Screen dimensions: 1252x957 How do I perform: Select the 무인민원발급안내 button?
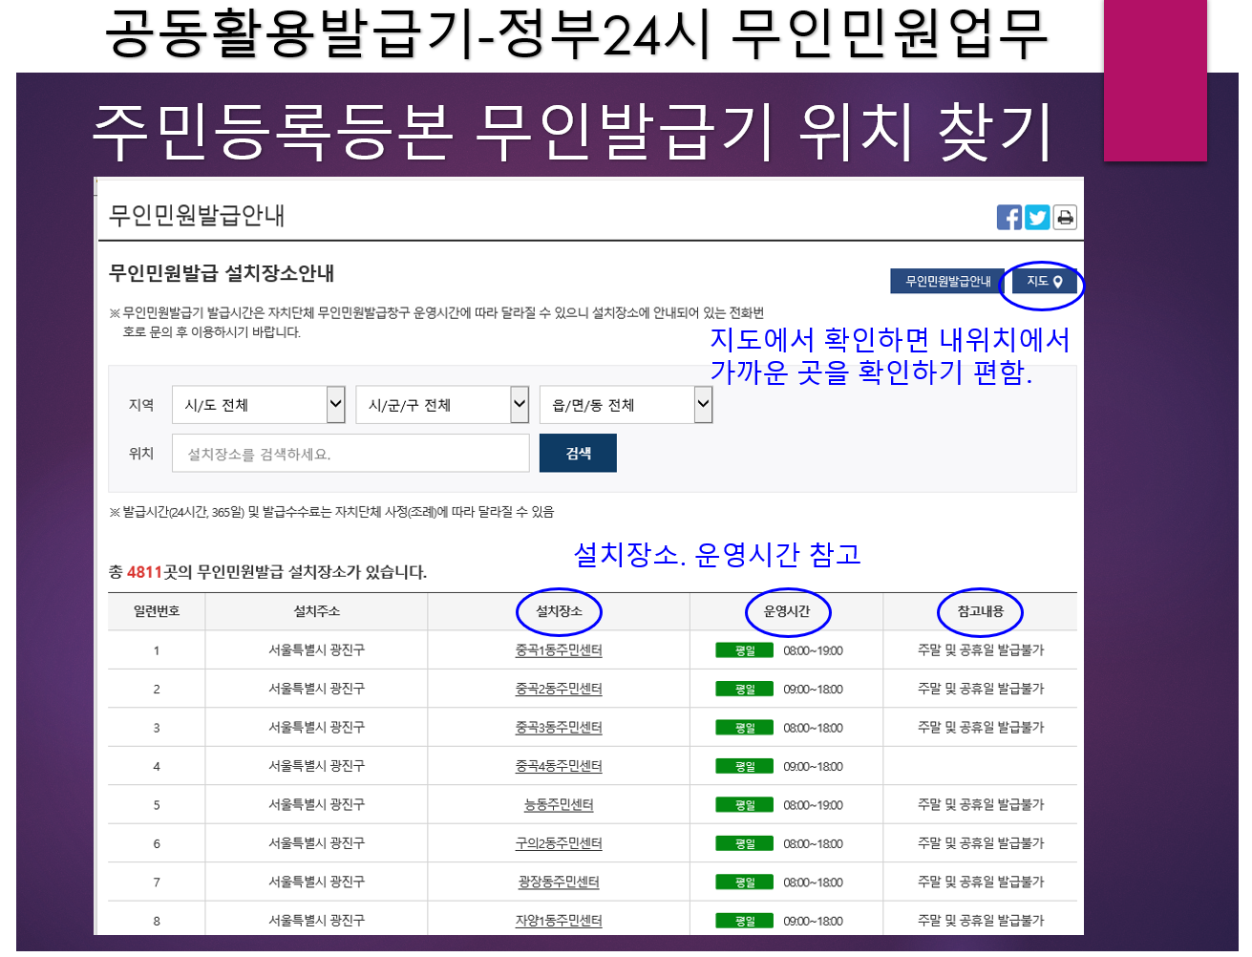(947, 282)
